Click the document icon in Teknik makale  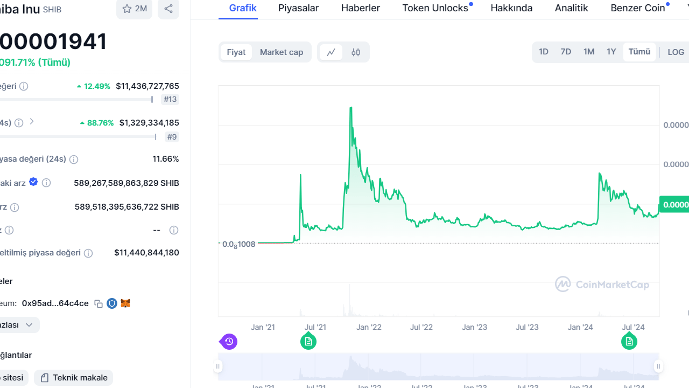click(45, 378)
